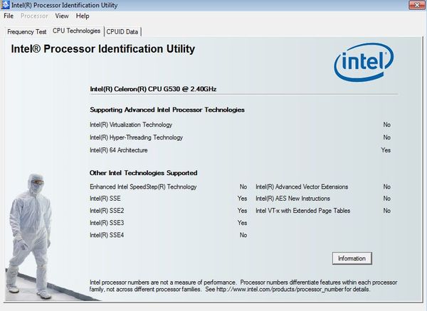The height and width of the screenshot is (311, 427).
Task: Click the Yes value for 64 Architecture
Action: coord(386,150)
